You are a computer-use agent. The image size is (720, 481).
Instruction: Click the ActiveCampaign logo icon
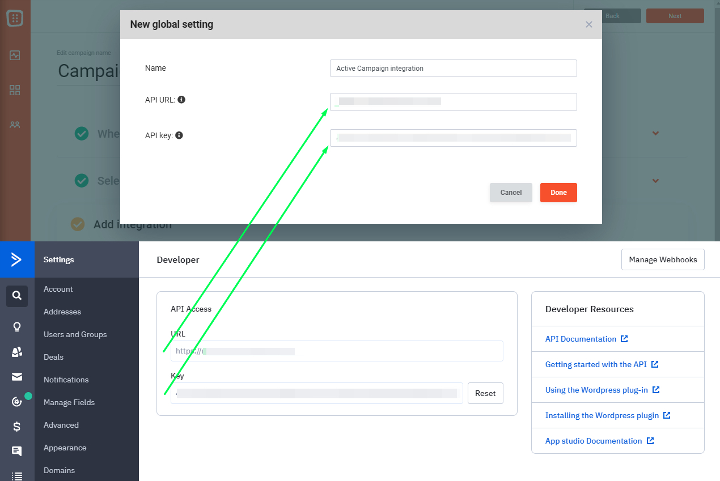tap(17, 259)
